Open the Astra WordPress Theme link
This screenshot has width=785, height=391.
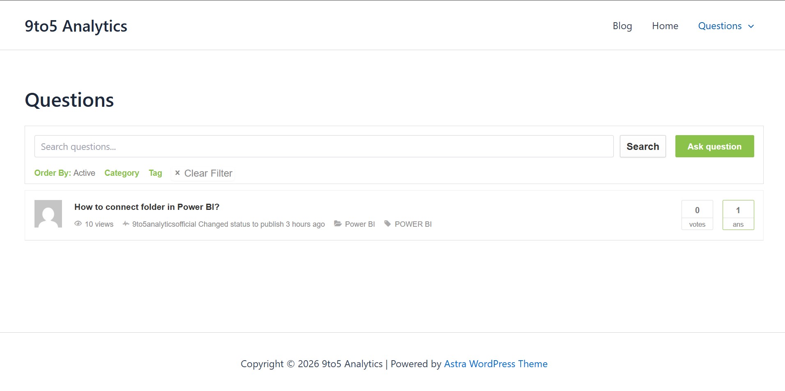pos(496,364)
